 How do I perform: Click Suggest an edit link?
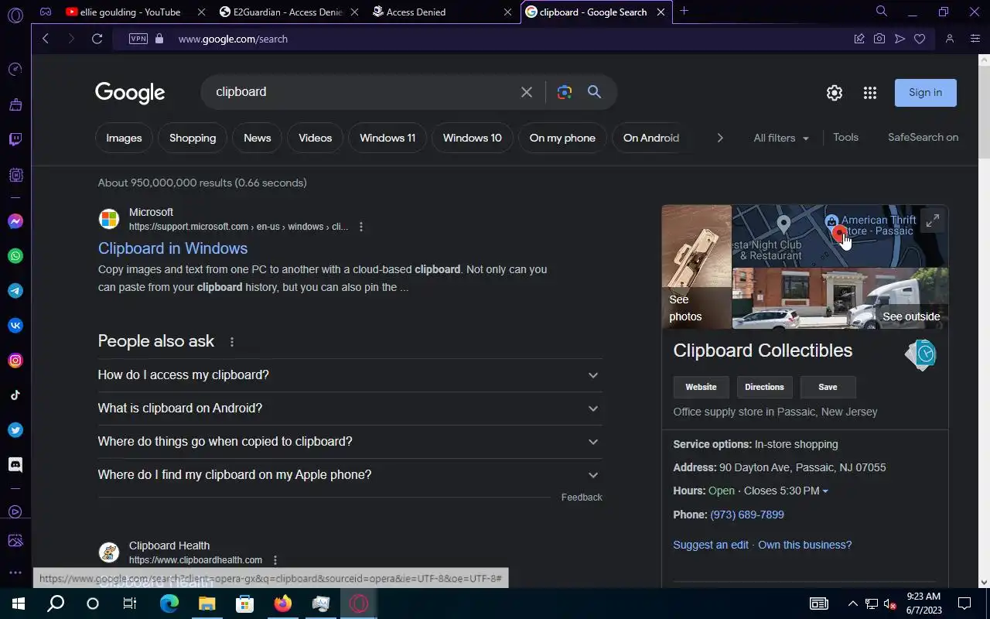click(x=711, y=545)
